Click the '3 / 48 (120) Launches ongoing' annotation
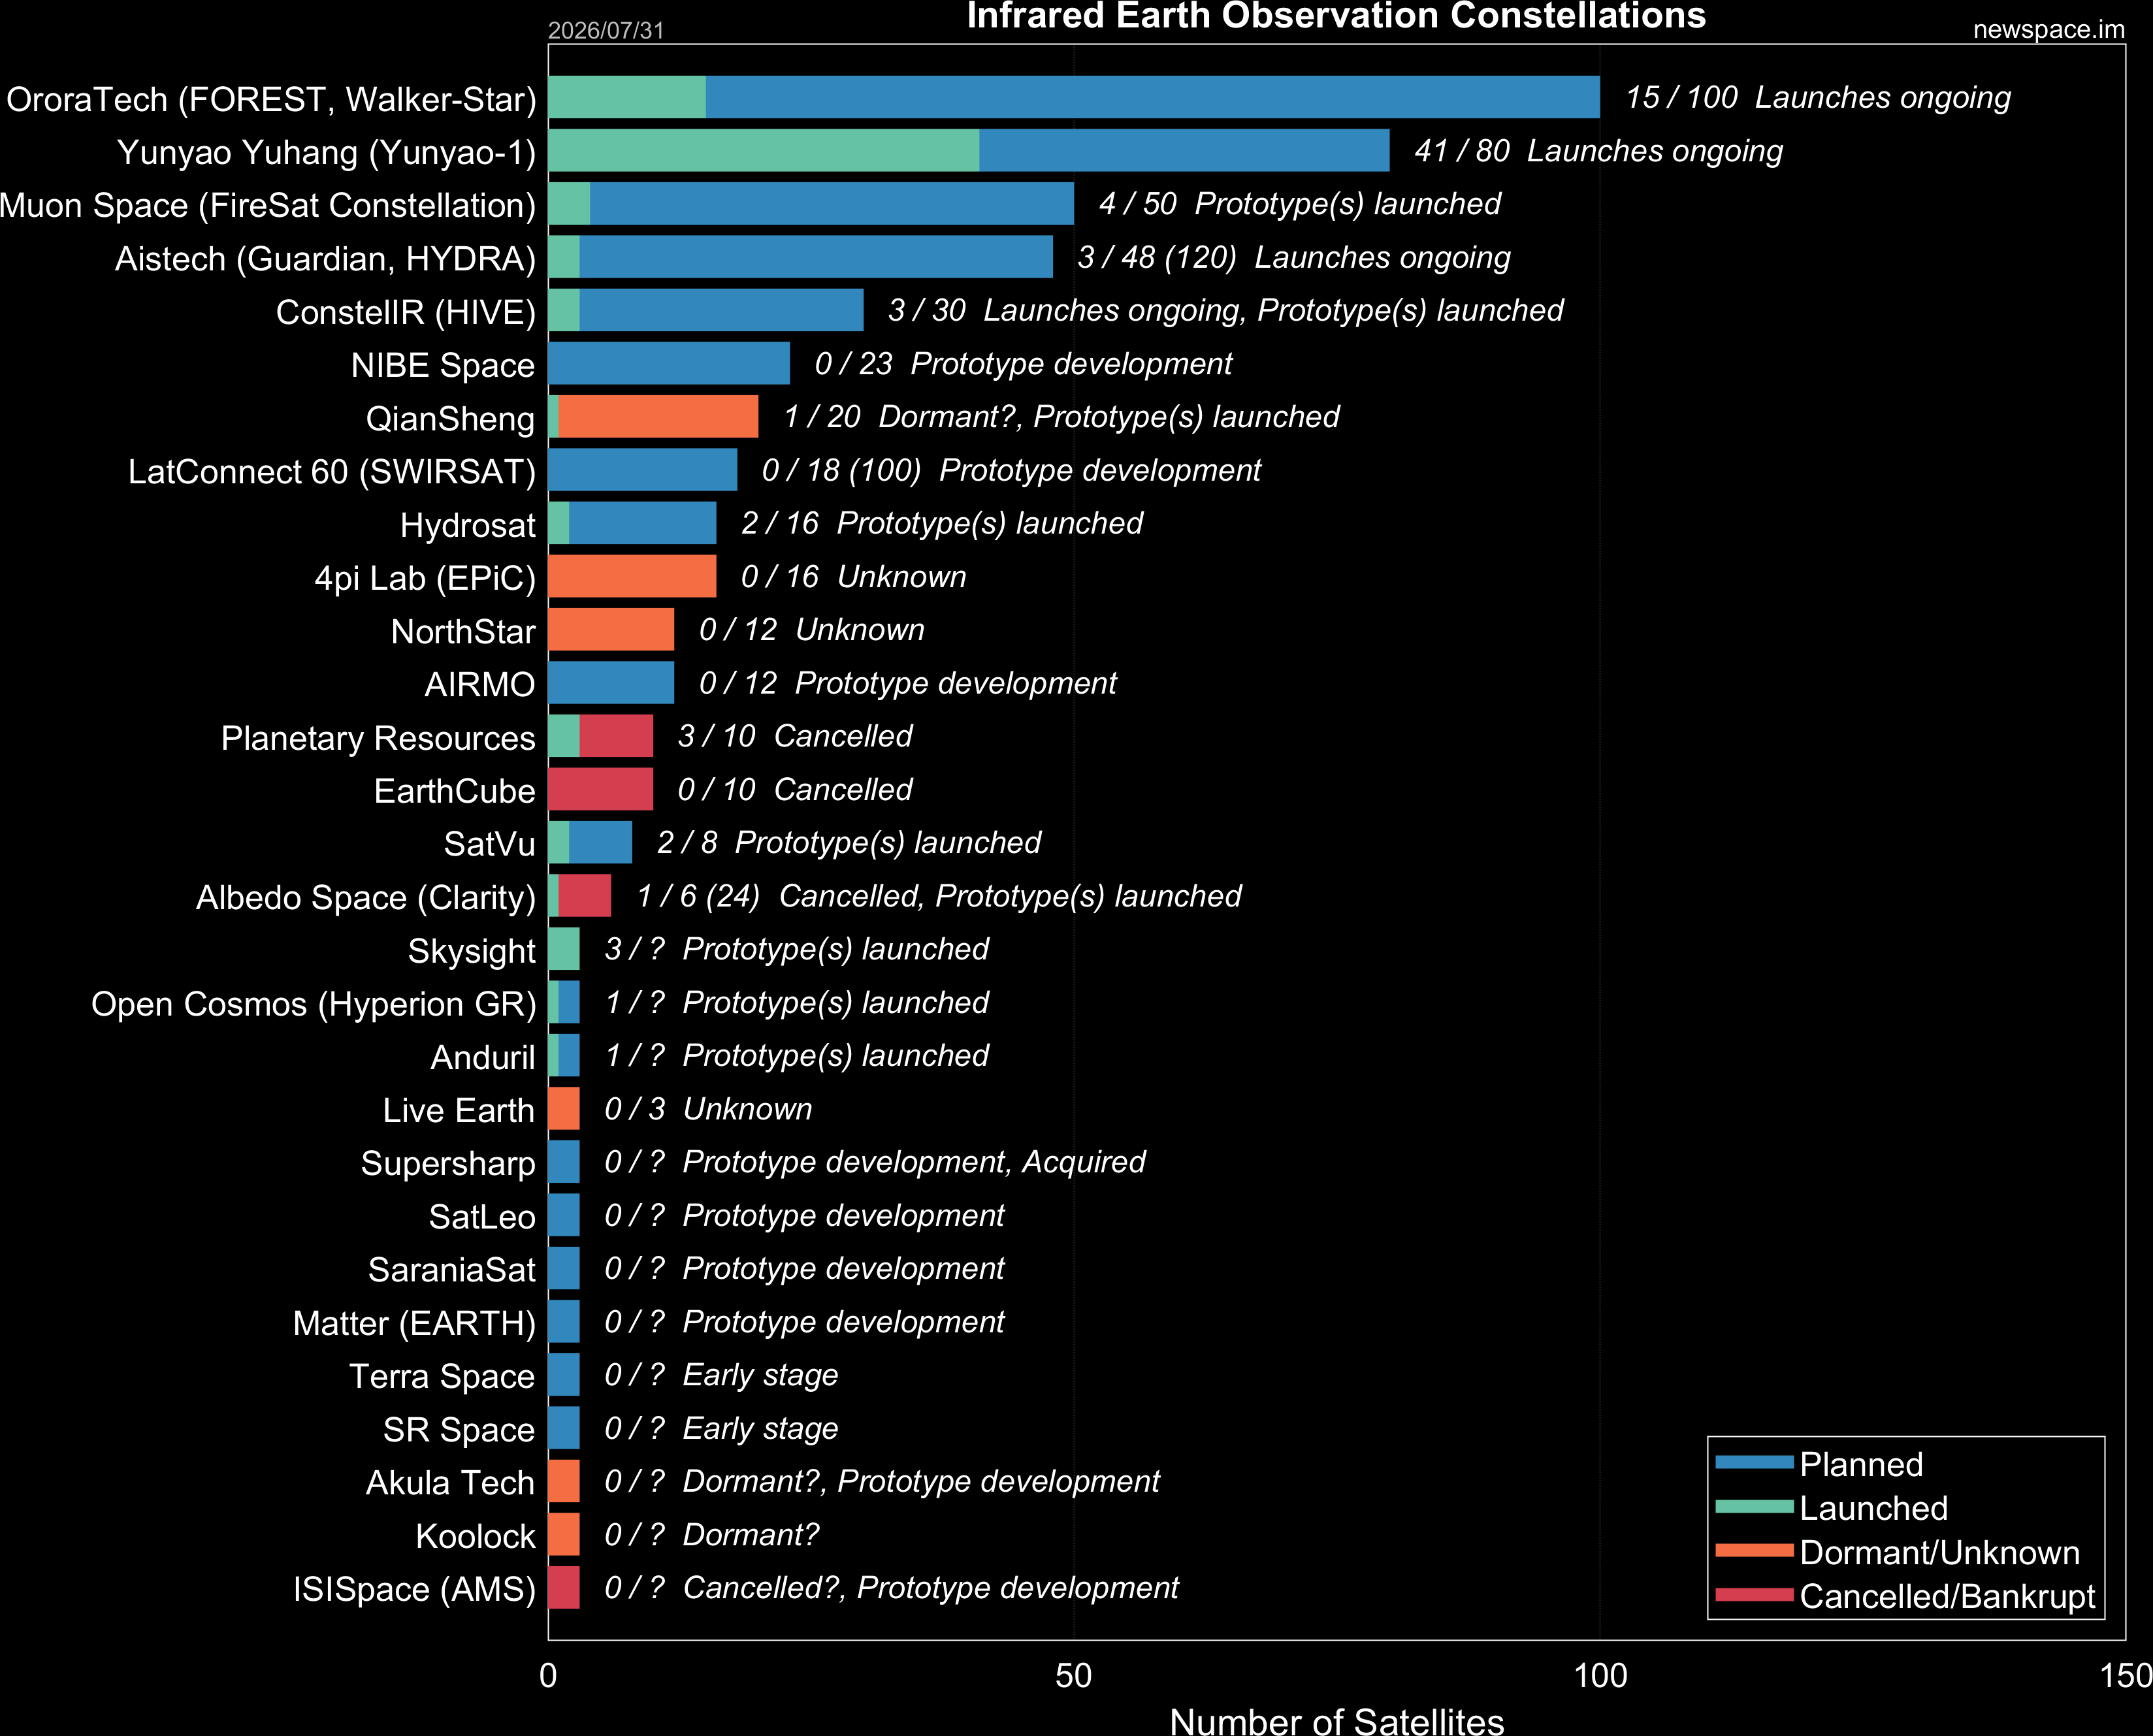2153x1736 pixels. pos(1294,257)
